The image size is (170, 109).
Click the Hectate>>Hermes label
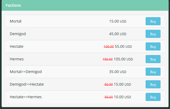point(26,97)
